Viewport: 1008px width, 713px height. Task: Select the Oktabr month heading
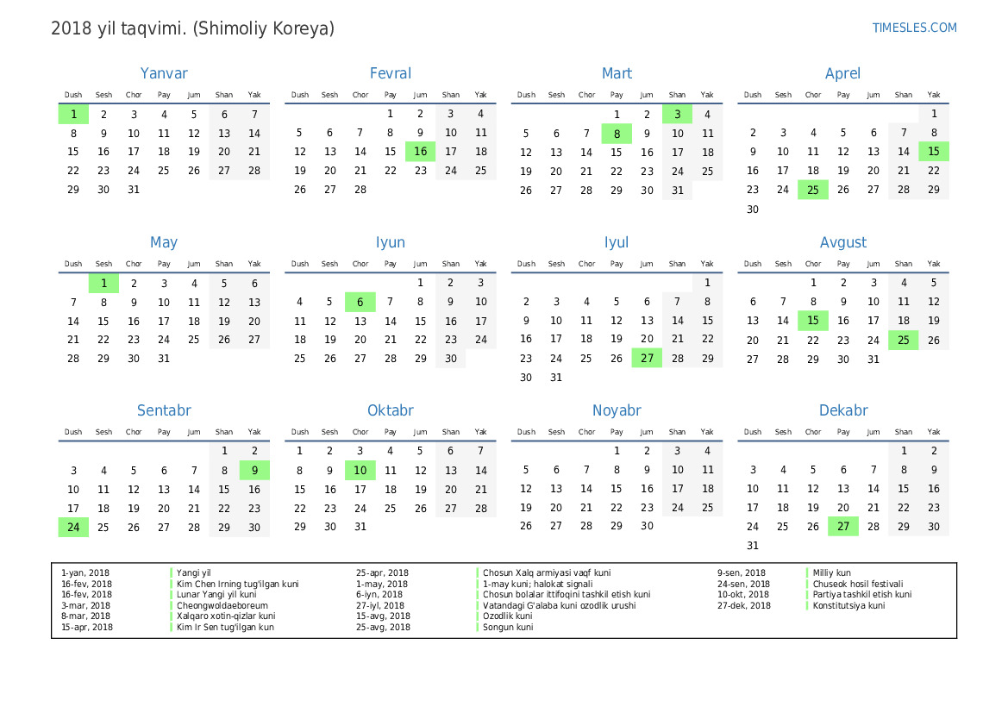[x=391, y=410]
